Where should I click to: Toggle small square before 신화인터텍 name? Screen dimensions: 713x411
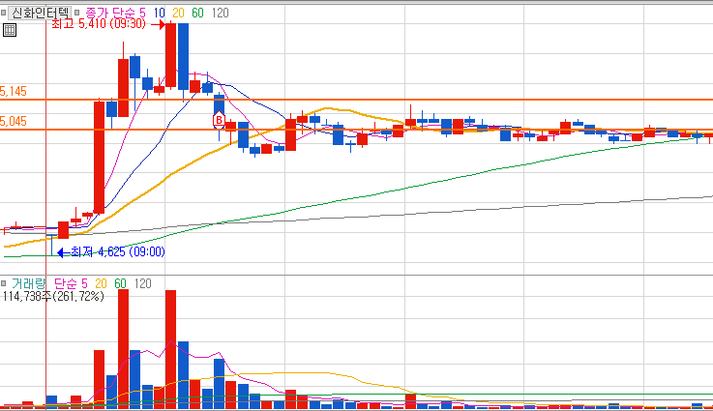click(3, 13)
